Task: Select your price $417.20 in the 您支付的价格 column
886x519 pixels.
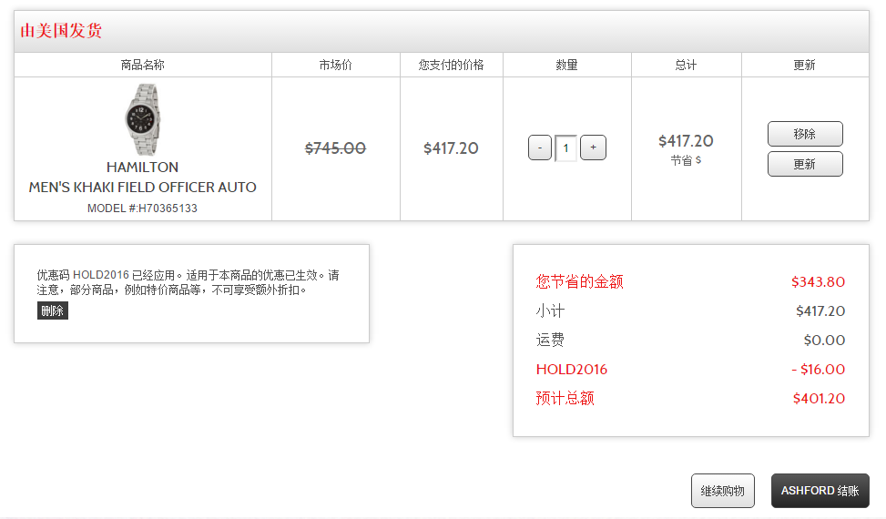Action: tap(451, 148)
